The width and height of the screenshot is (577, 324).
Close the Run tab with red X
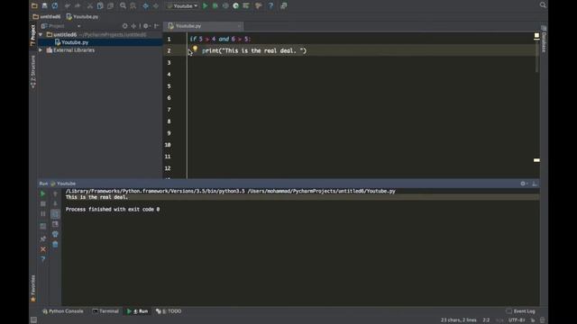(x=42, y=249)
